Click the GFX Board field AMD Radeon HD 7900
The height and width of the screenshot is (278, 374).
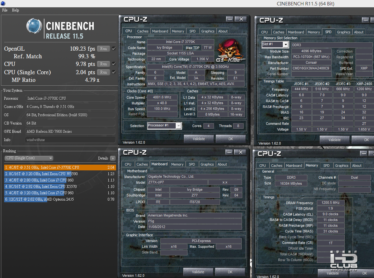tap(70, 132)
